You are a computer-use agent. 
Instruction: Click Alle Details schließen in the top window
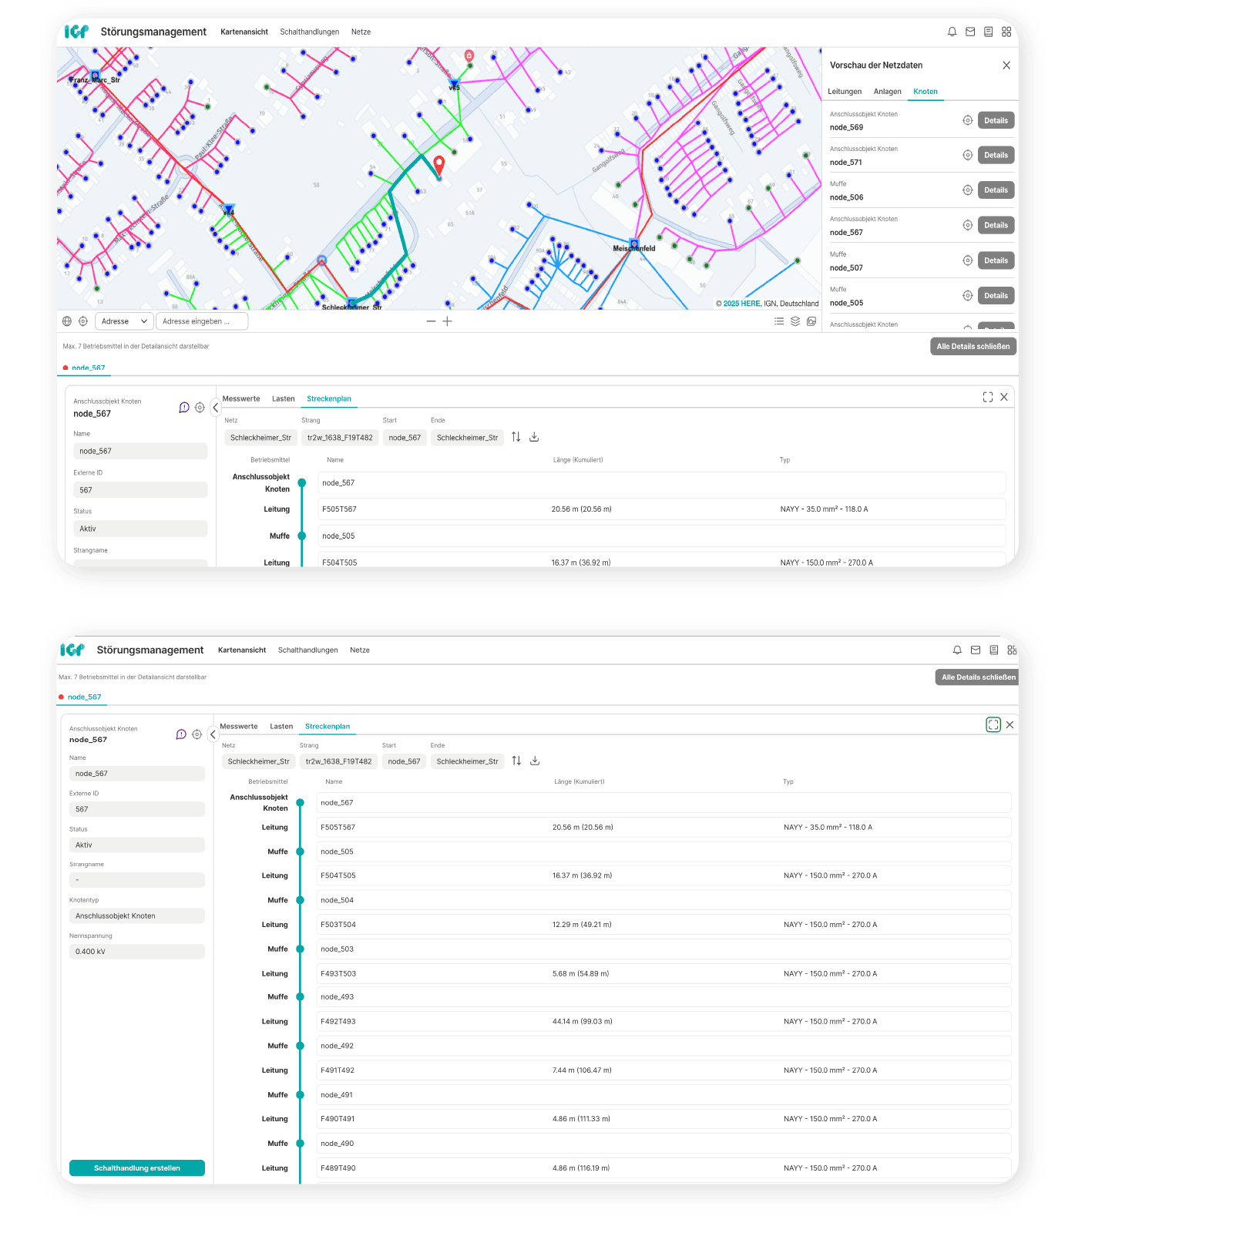pos(973,346)
